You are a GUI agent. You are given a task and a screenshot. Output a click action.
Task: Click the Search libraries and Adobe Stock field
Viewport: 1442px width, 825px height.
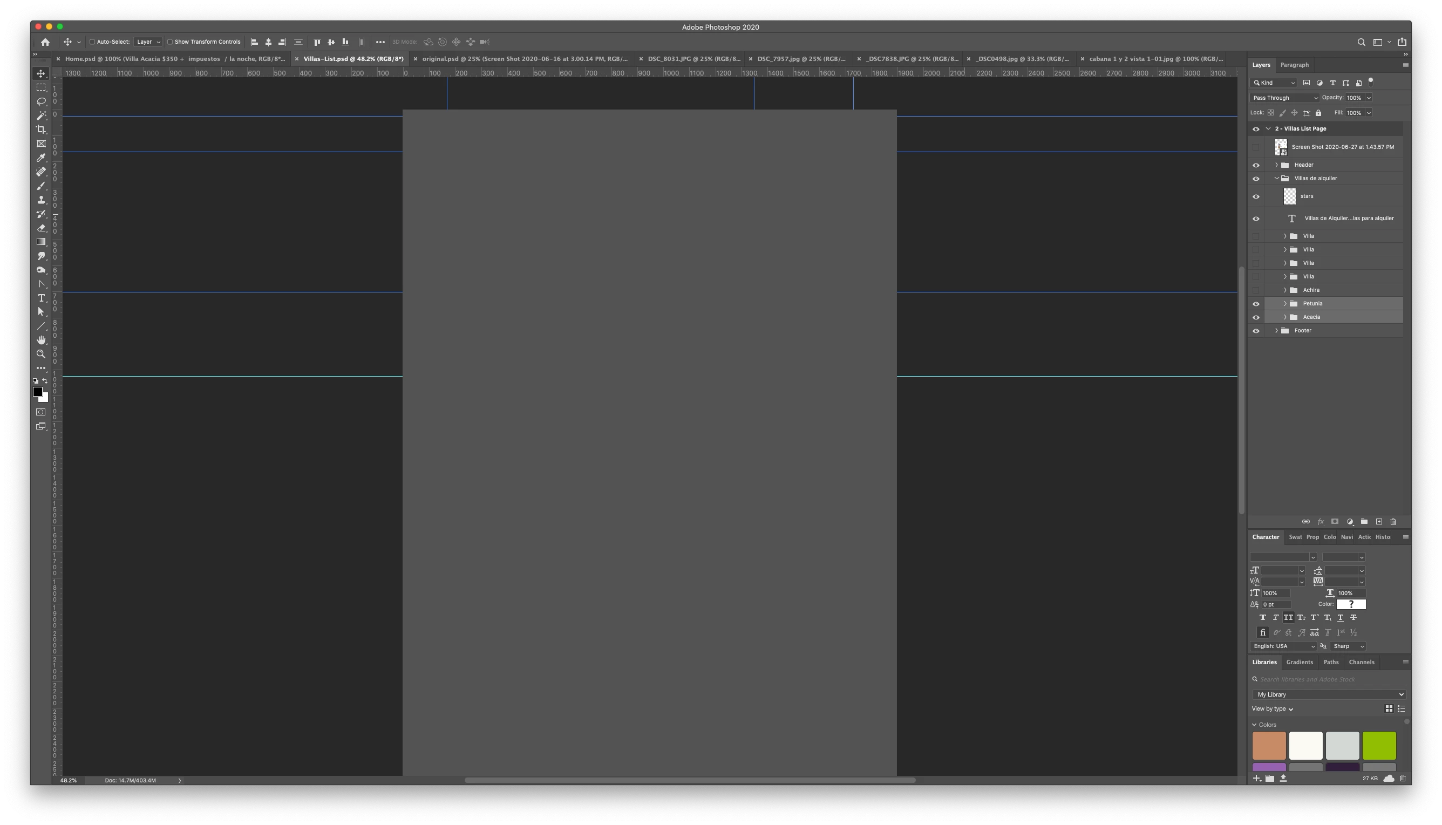click(1329, 679)
